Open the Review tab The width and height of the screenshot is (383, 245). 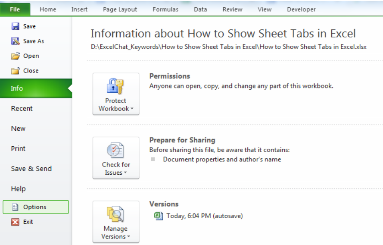232,9
